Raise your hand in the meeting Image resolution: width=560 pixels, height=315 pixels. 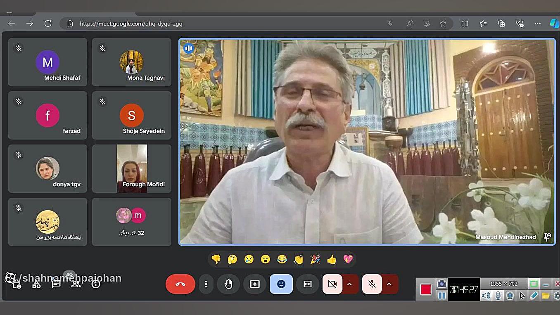coord(228,284)
